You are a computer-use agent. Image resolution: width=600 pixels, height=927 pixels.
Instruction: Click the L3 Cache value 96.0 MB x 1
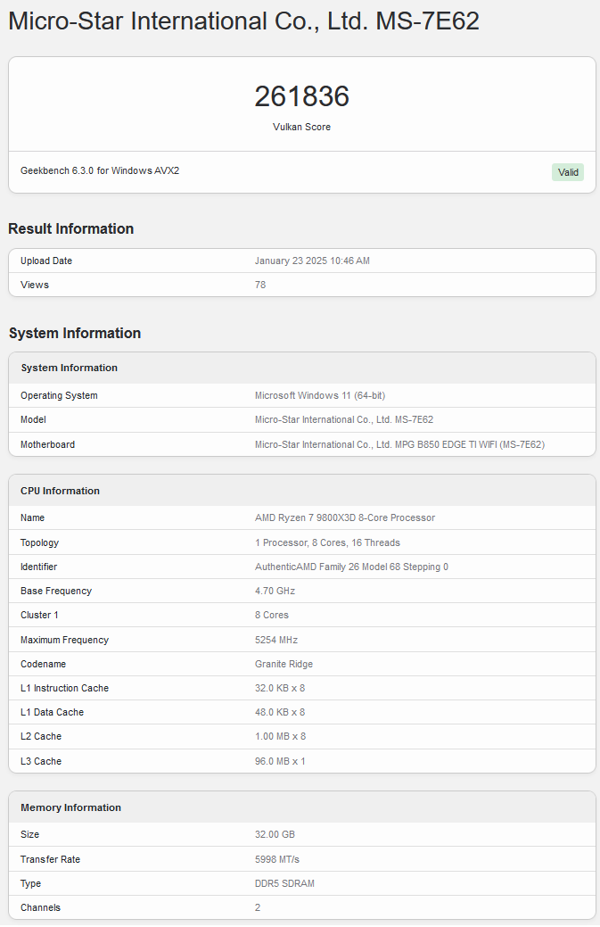tap(281, 762)
